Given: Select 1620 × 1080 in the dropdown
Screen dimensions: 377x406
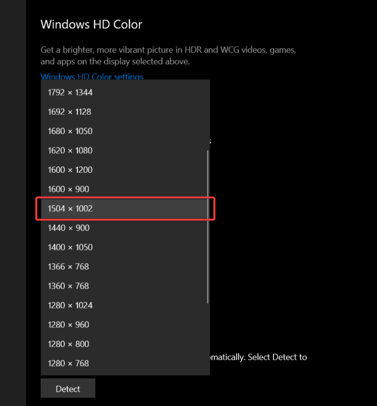Looking at the screenshot, I should pyautogui.click(x=70, y=150).
